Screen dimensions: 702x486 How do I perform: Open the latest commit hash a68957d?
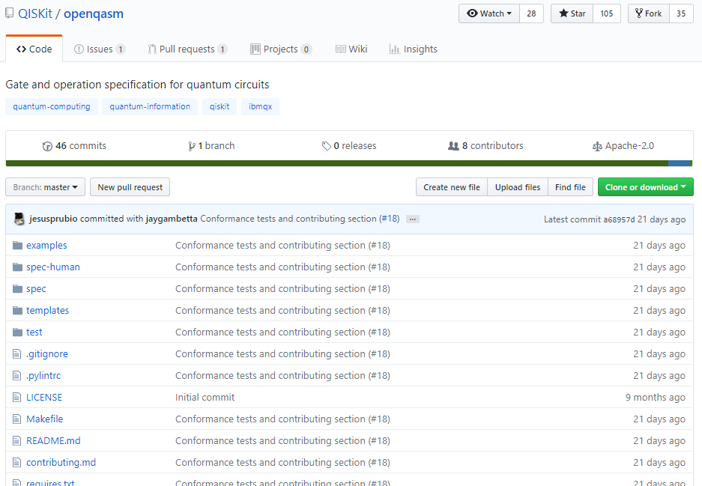click(x=619, y=219)
